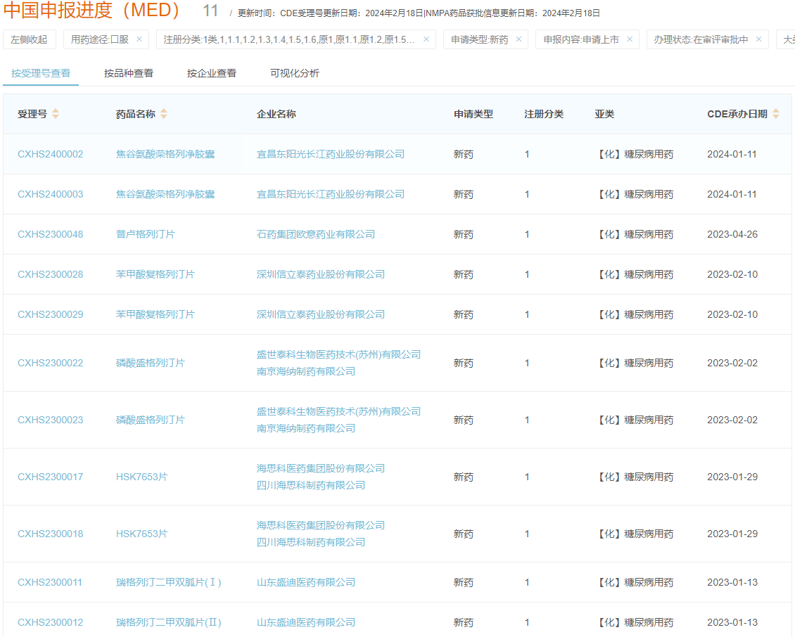
Task: Open acceptance number CXHS2300017
Action: pyautogui.click(x=50, y=477)
